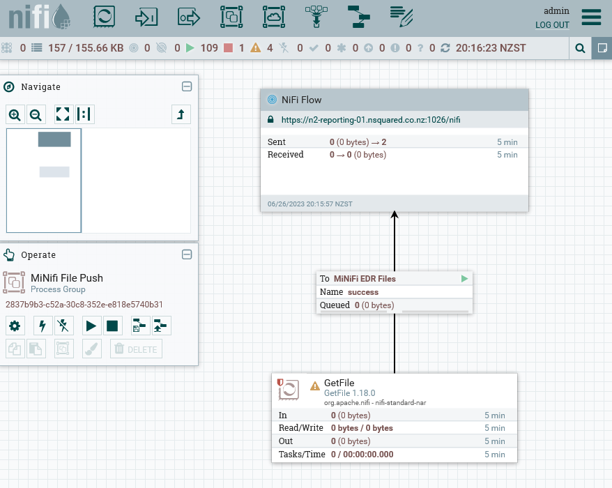Image resolution: width=612 pixels, height=488 pixels.
Task: Select the Remote Process Group icon
Action: [274, 17]
